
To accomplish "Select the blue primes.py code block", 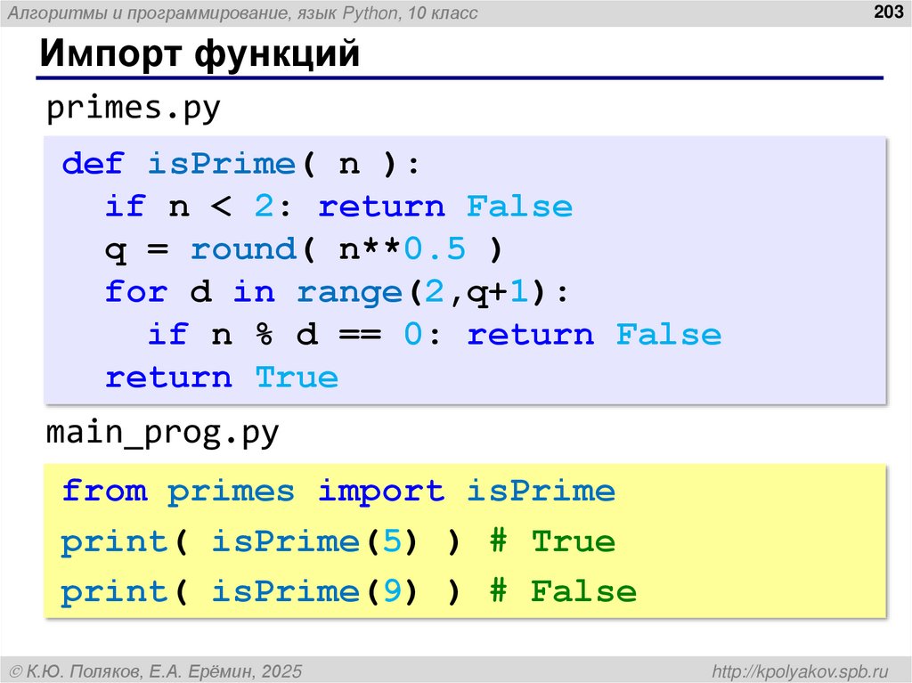I will 463,267.
